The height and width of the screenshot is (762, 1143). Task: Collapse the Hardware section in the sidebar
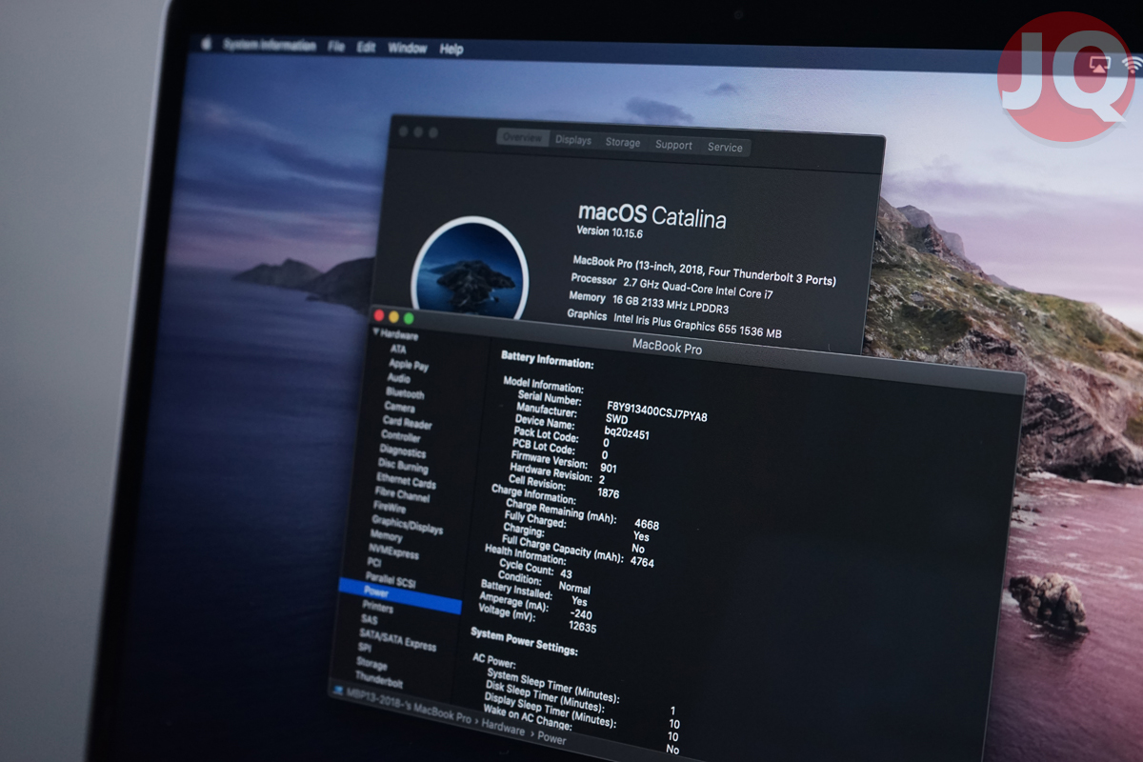[376, 332]
